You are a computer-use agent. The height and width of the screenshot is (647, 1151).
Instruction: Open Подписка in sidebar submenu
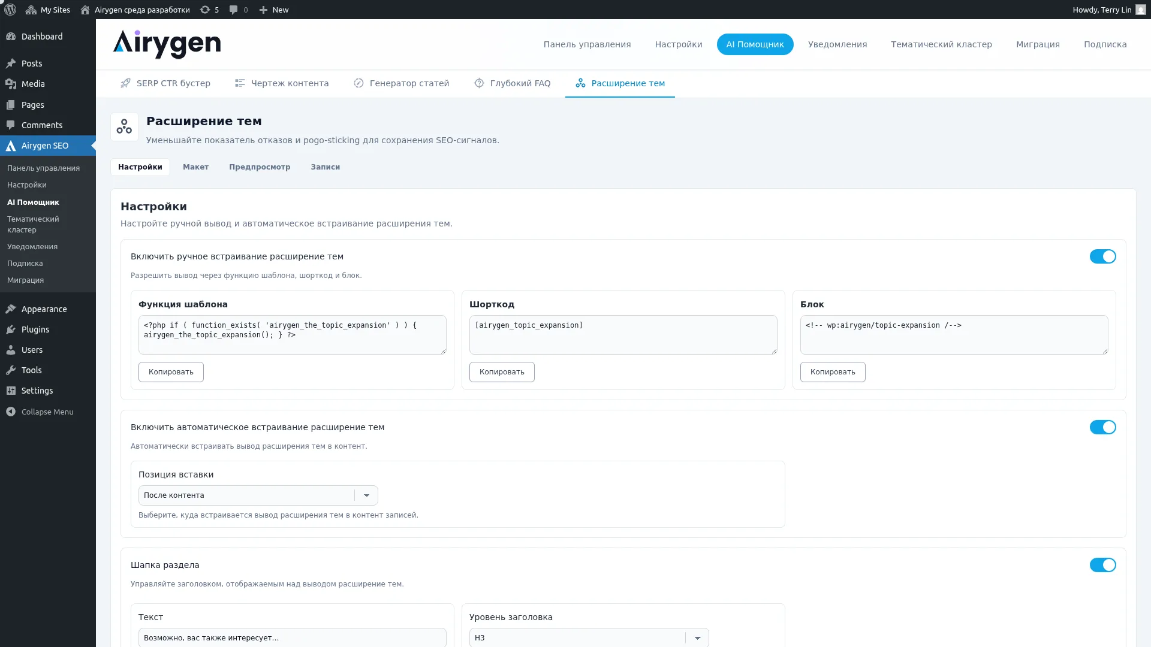(x=25, y=264)
